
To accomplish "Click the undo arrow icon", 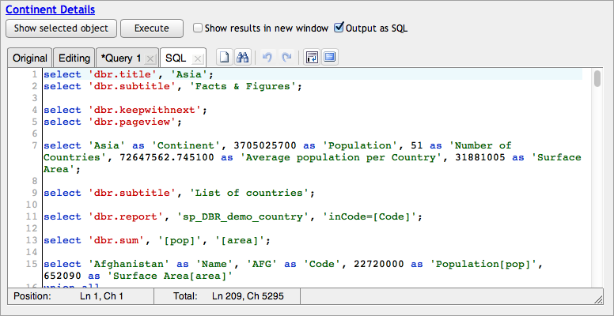I will pos(267,58).
